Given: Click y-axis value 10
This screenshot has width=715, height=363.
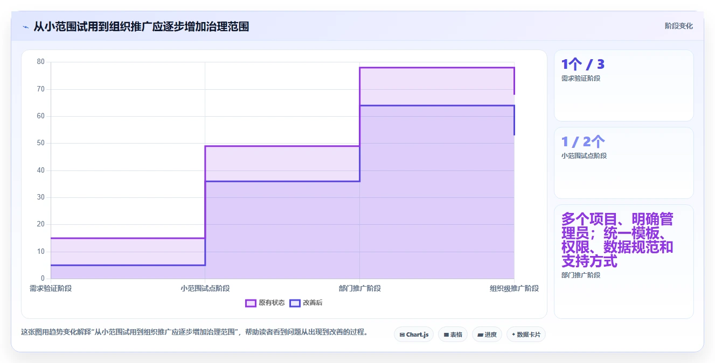Looking at the screenshot, I should (41, 252).
